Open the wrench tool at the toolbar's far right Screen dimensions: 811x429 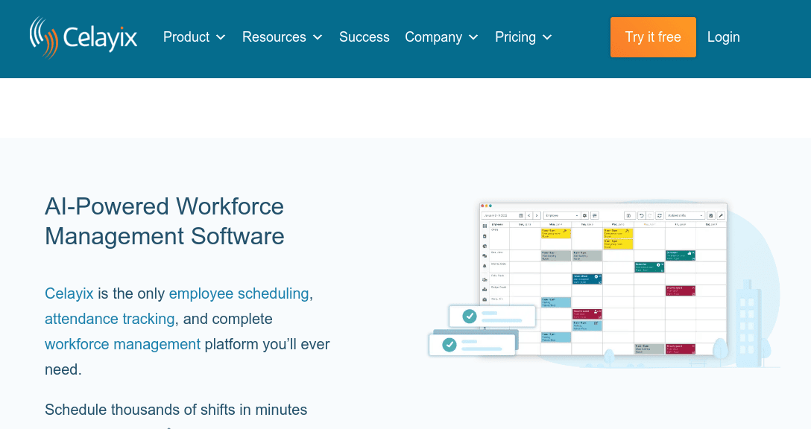(x=721, y=215)
